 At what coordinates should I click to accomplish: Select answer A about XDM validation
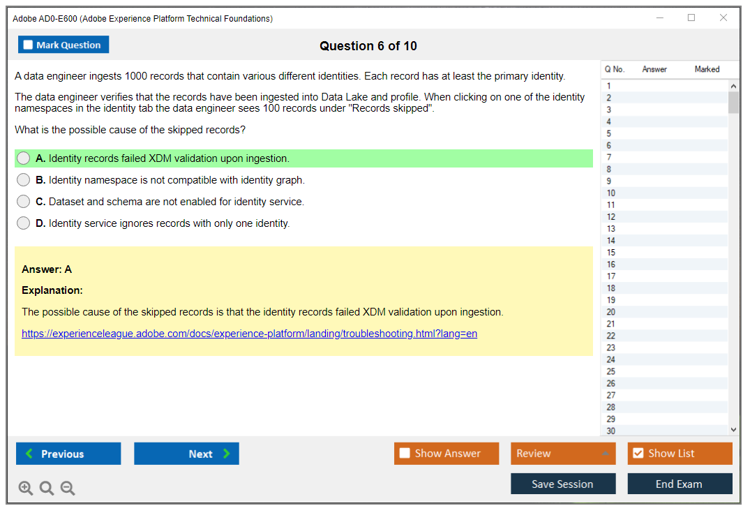click(x=24, y=158)
